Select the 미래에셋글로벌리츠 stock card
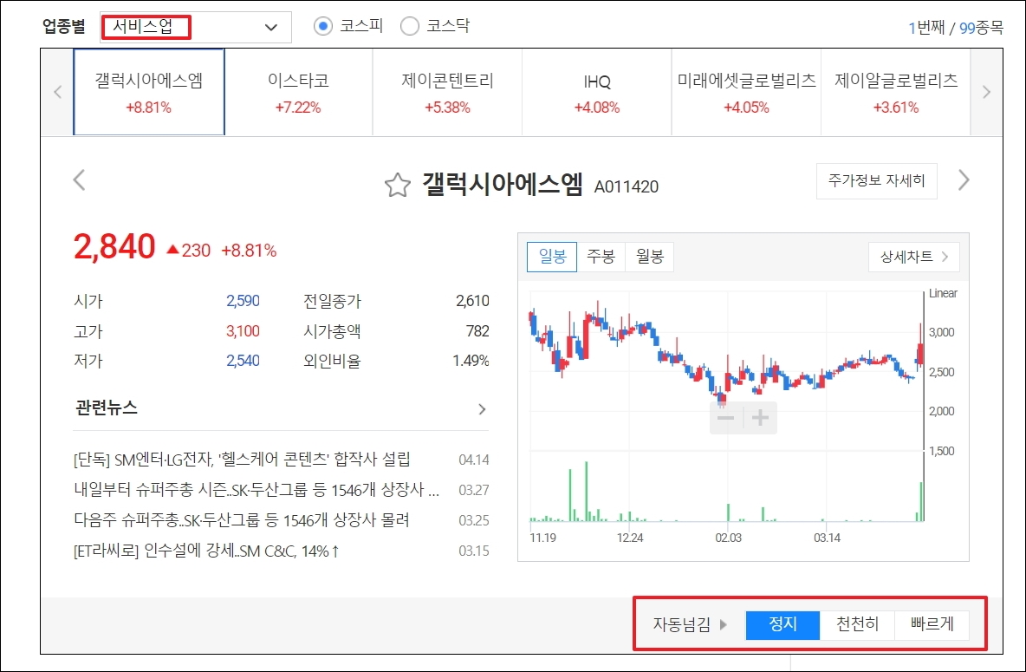Screen dimensions: 1026x672 pos(747,93)
